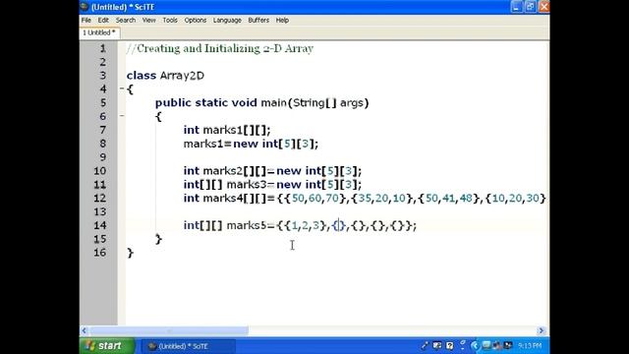This screenshot has height=354, width=629.
Task: Click line number 9 in the margin
Action: coord(102,157)
